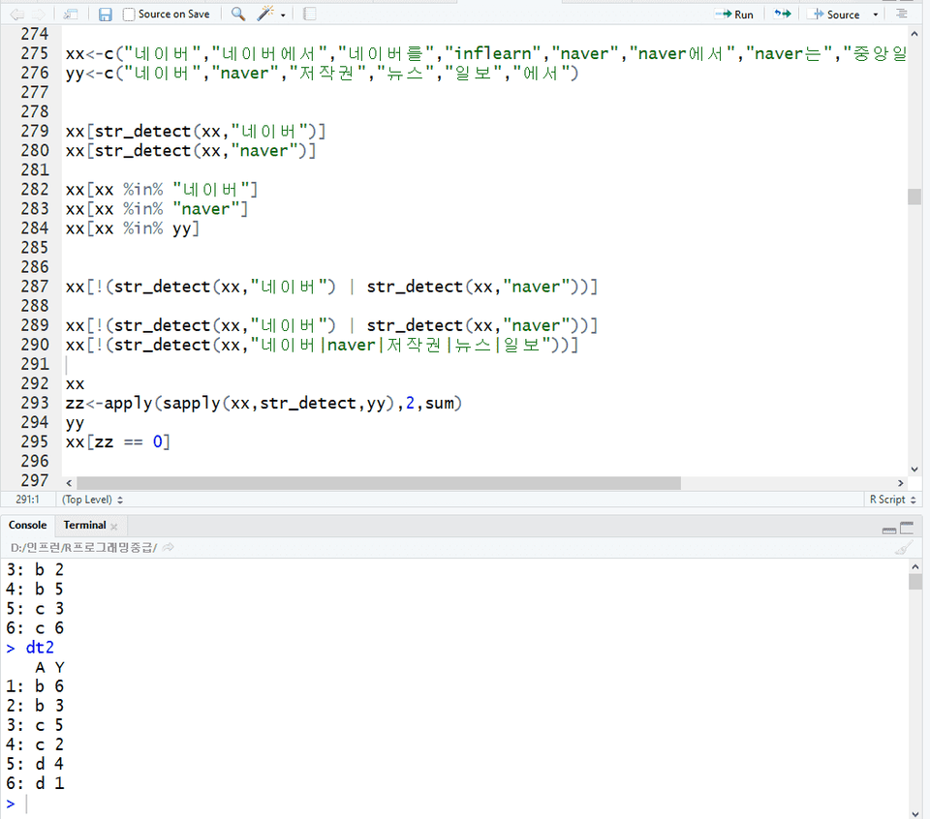
Task: Save the current R script
Action: (x=105, y=15)
